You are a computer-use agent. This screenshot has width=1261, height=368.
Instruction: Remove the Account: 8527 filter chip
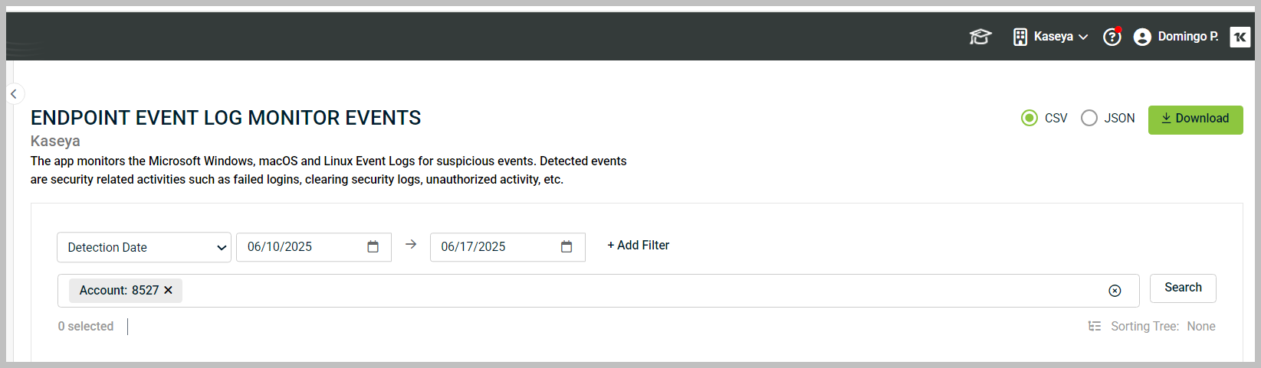168,290
